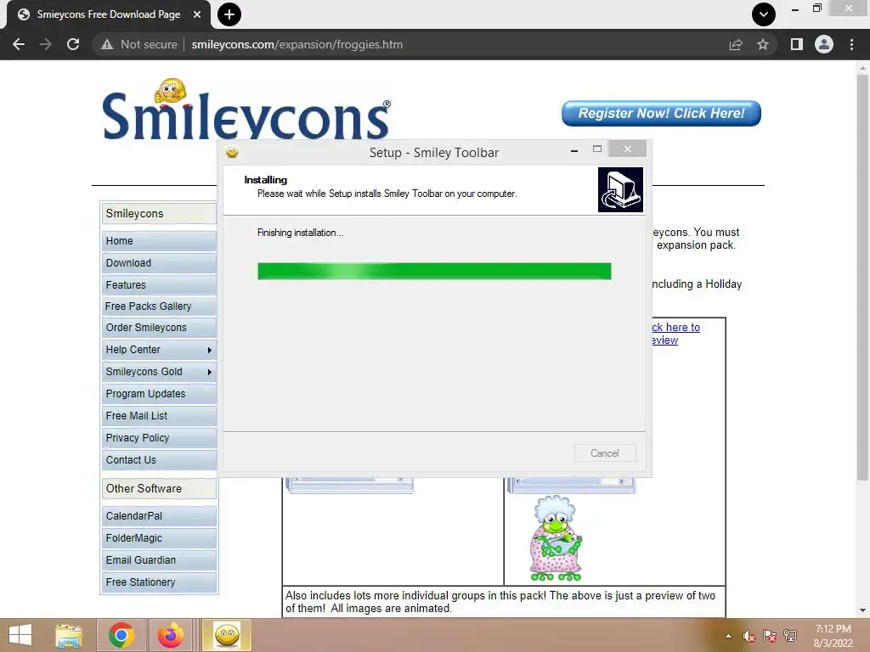Click the granny frog animated image
Image resolution: width=870 pixels, height=652 pixels.
(556, 538)
